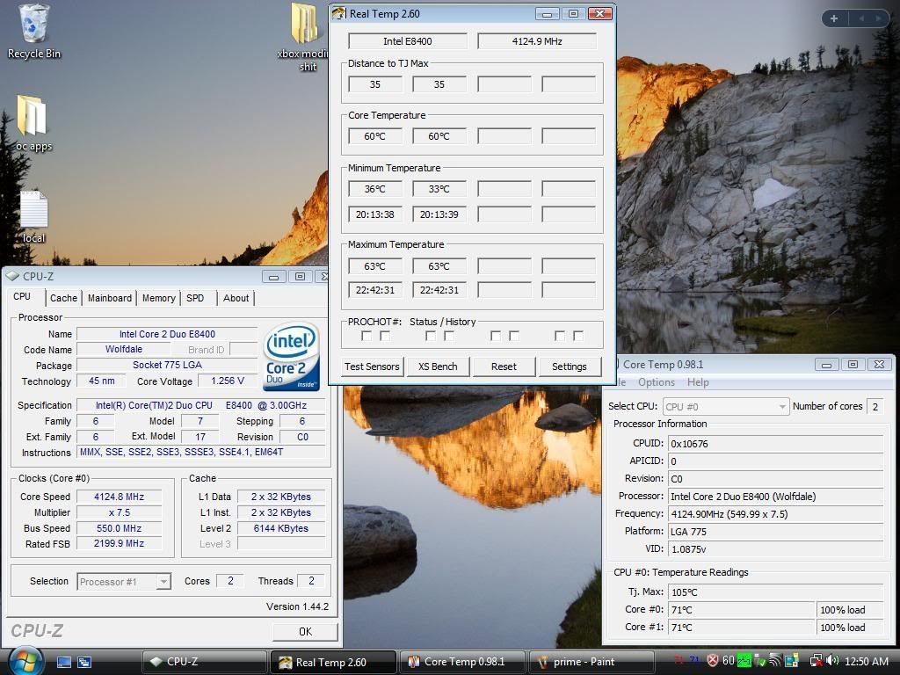Go to the About tab in CPU-Z
The image size is (900, 675).
click(236, 298)
